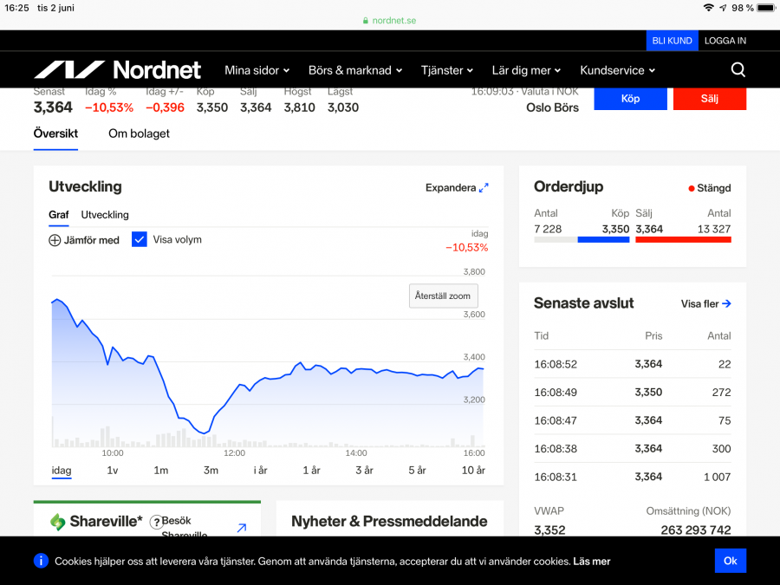
Task: Switch to the Om bolaget tab
Action: click(x=139, y=133)
